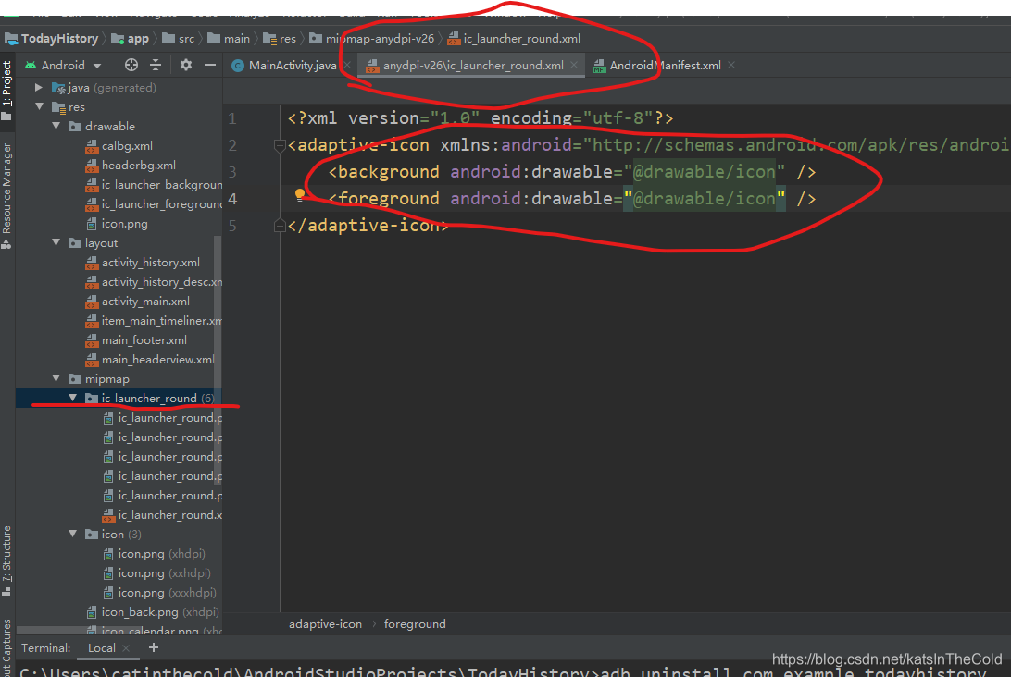Image resolution: width=1011 pixels, height=677 pixels.
Task: Fold the adaptive-icon tag at line 2
Action: pos(280,145)
